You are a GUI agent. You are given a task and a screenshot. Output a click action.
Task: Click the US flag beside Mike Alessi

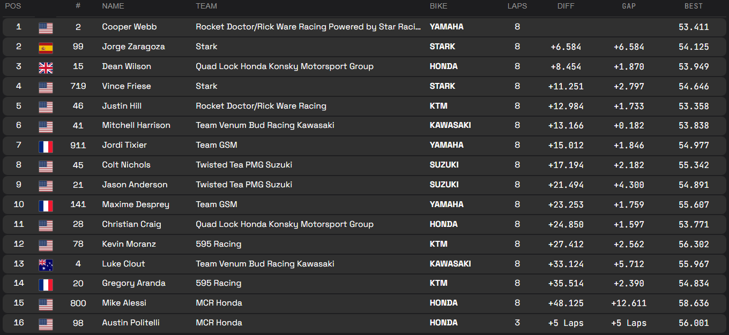pos(46,304)
